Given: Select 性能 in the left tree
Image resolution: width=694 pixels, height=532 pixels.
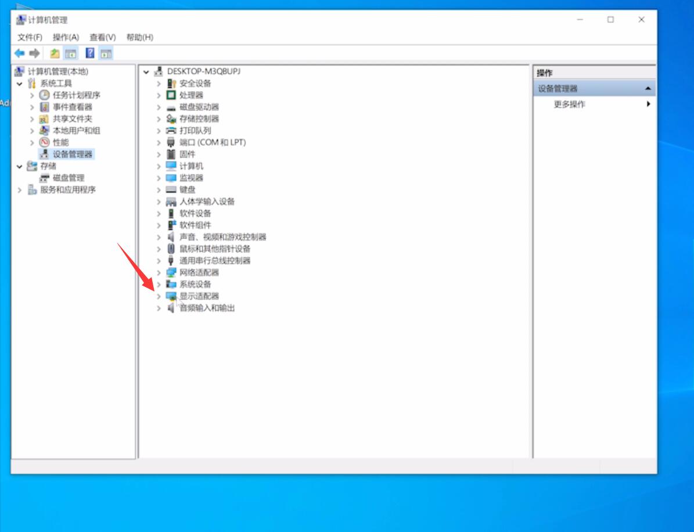Looking at the screenshot, I should (60, 142).
